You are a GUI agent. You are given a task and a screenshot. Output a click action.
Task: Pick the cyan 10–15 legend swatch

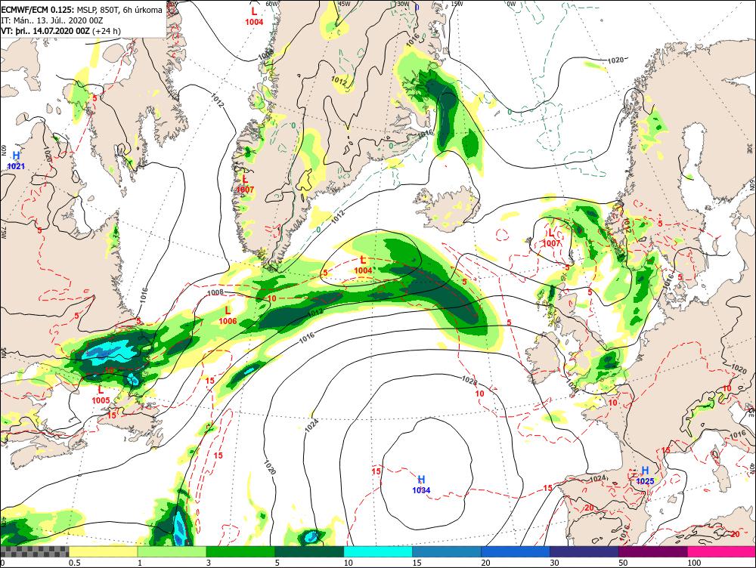[x=378, y=551]
